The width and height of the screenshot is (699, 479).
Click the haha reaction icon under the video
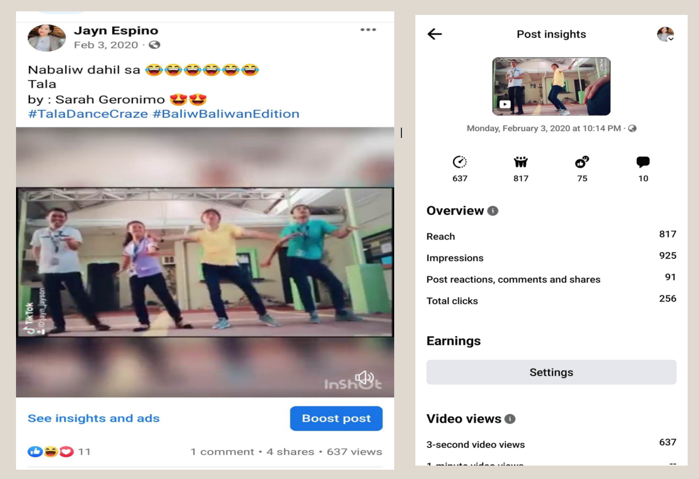pyautogui.click(x=51, y=452)
